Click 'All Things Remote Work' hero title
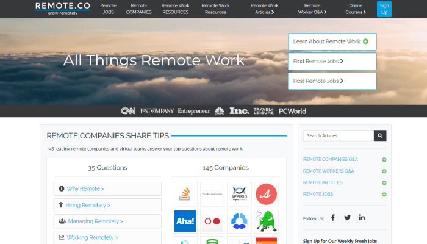Screen dimensions: 427x244 tap(154, 60)
